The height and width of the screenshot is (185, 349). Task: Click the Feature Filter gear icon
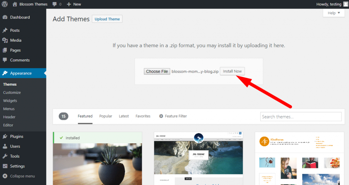(x=161, y=116)
